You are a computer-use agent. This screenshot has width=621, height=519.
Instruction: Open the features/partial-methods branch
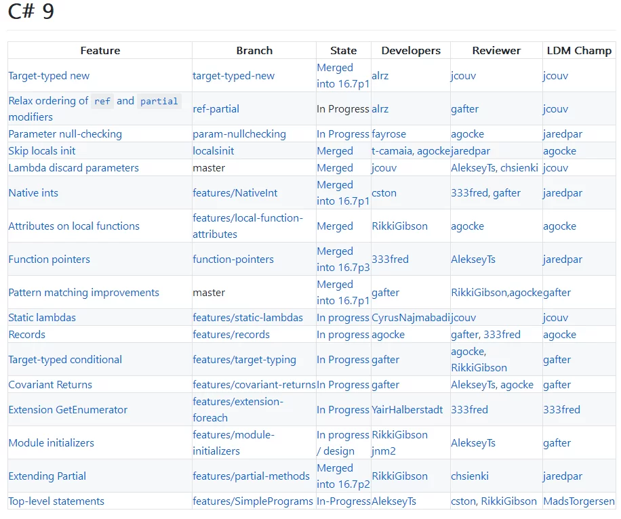(251, 476)
